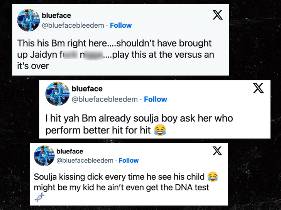Click the DNA helix emoji in the last tweet
Image resolution: width=281 pixels, height=210 pixels.
pyautogui.click(x=40, y=197)
